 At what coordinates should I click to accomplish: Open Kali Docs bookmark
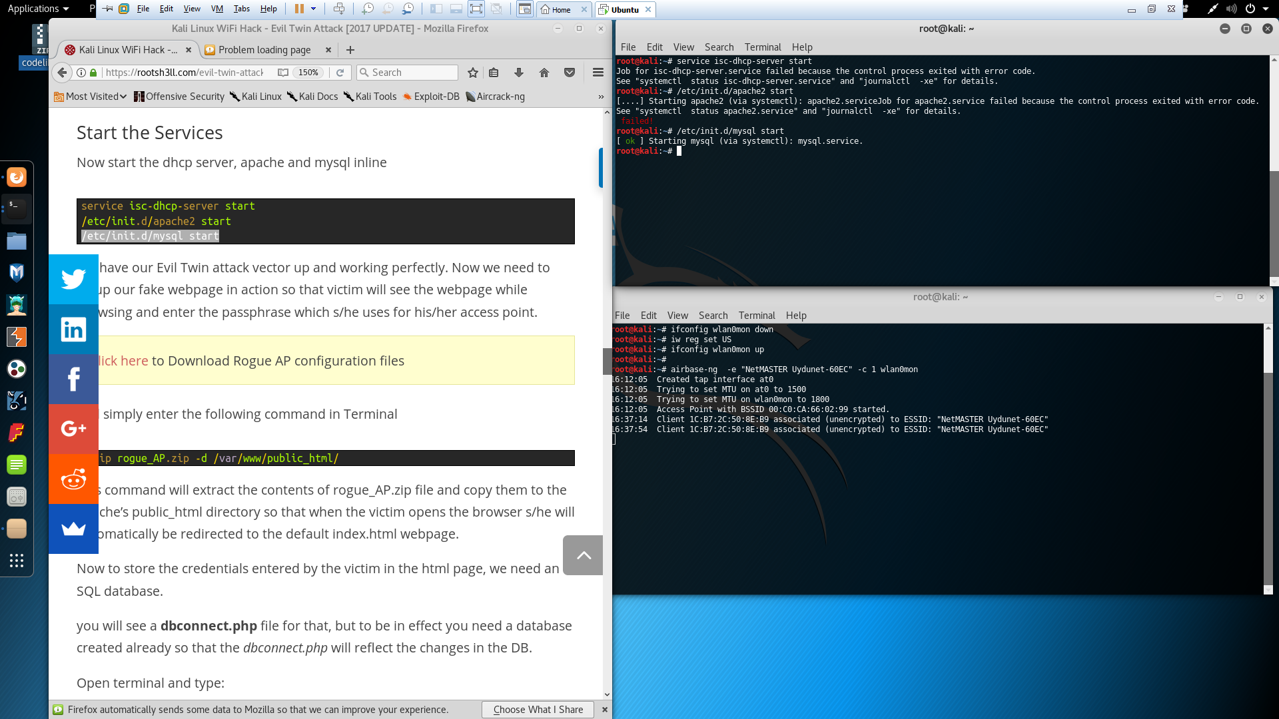(312, 97)
